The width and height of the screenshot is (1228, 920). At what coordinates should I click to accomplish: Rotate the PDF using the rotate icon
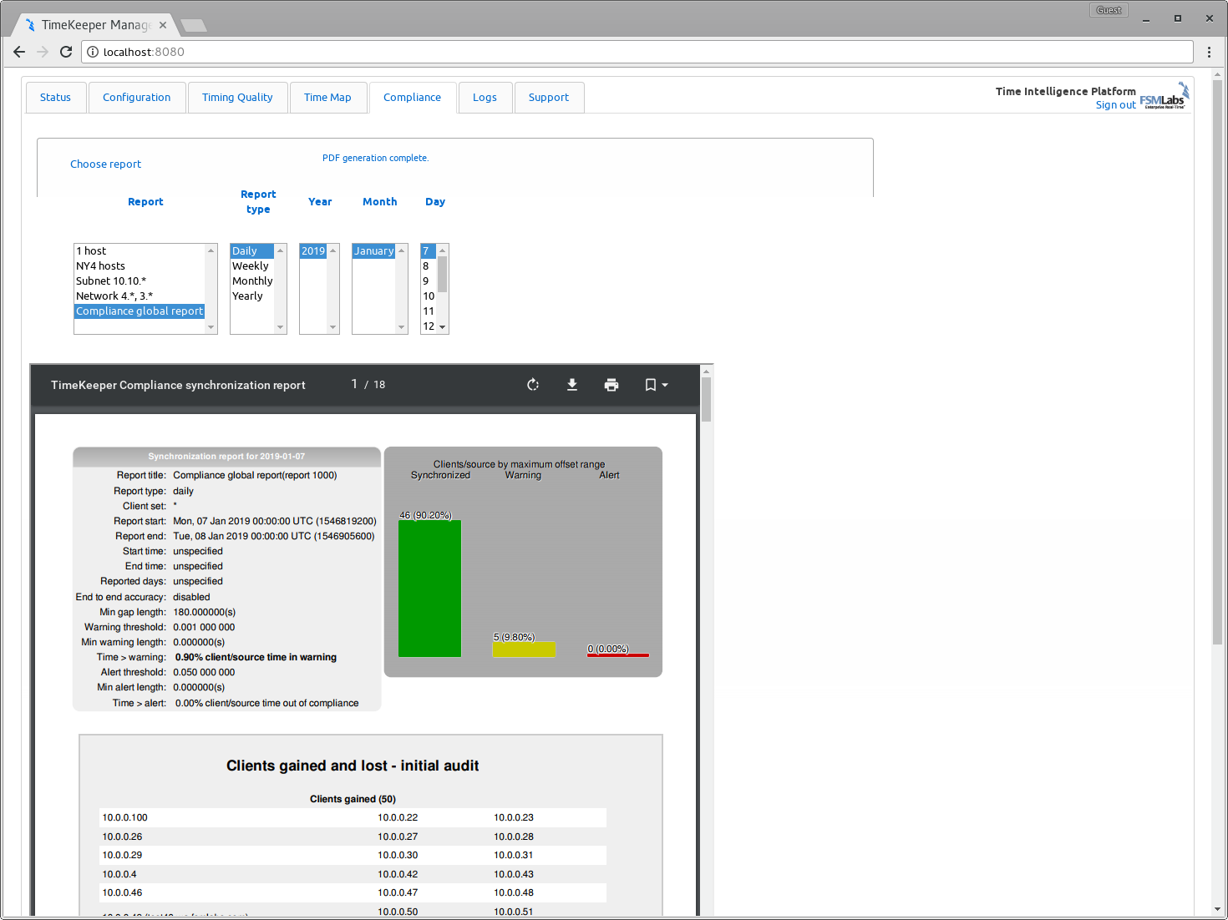pyautogui.click(x=533, y=385)
